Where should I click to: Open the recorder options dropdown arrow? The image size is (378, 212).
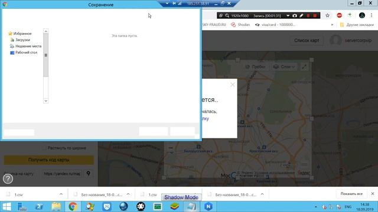288,16
